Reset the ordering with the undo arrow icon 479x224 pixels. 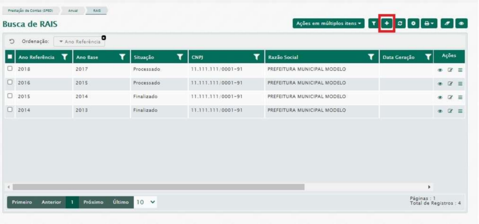click(12, 41)
